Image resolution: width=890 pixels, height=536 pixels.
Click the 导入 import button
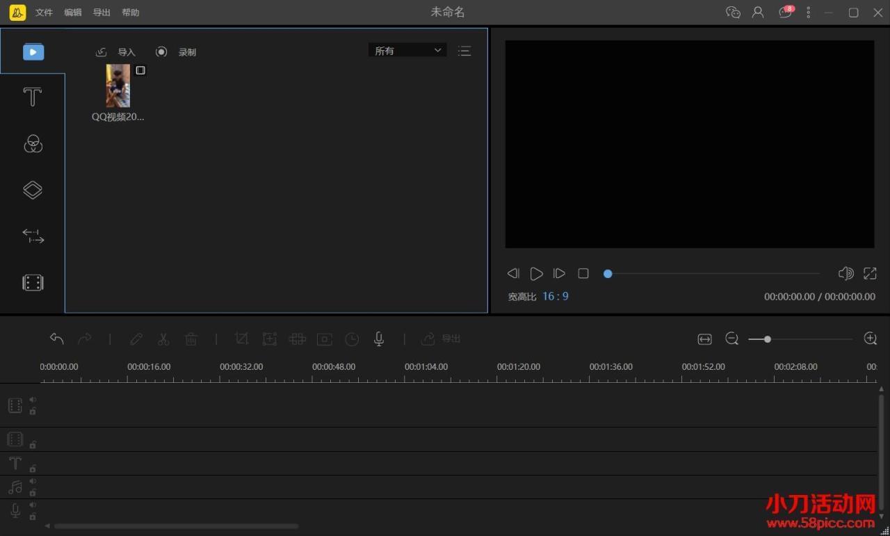tap(115, 52)
